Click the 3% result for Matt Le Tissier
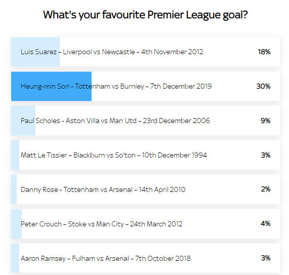This screenshot has width=289, height=275. [x=266, y=155]
